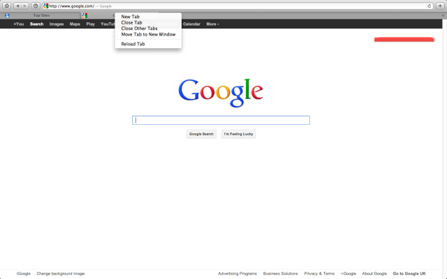
Task: Click the URL address field
Action: point(237,6)
